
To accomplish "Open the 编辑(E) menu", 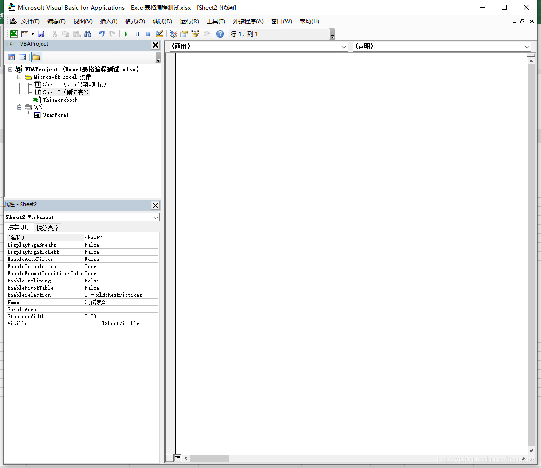I will point(56,21).
